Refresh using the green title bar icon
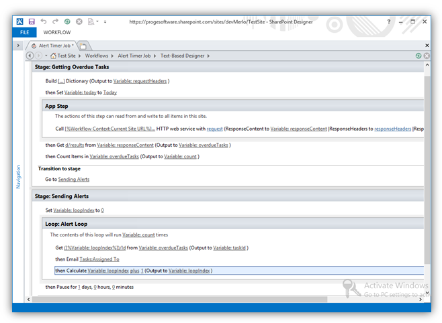 click(67, 21)
